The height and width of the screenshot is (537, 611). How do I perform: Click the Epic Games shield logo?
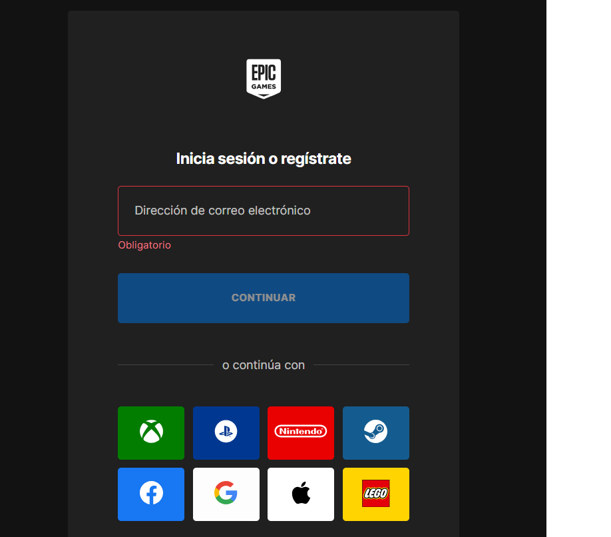click(264, 79)
